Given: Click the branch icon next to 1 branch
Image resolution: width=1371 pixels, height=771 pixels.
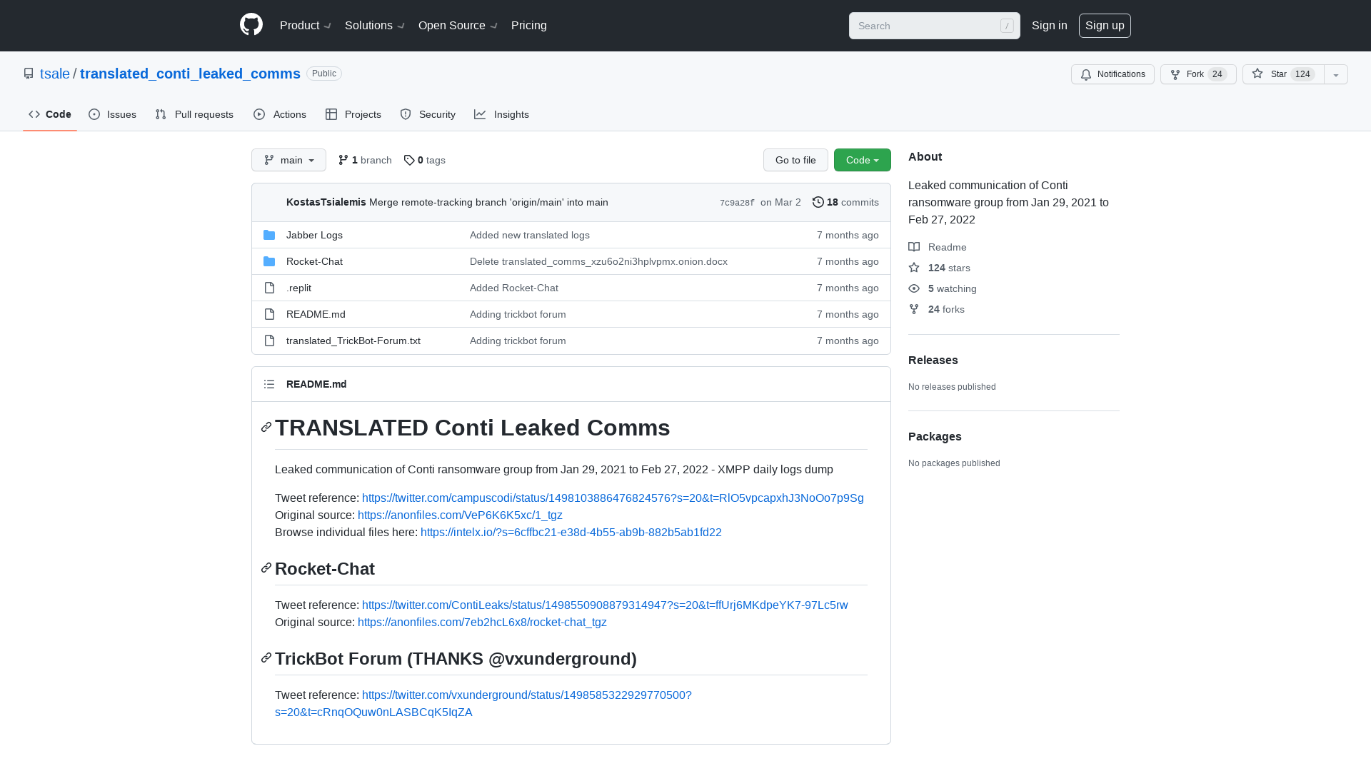Looking at the screenshot, I should tap(343, 160).
